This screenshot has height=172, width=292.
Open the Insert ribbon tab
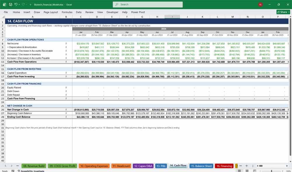coord(27,12)
